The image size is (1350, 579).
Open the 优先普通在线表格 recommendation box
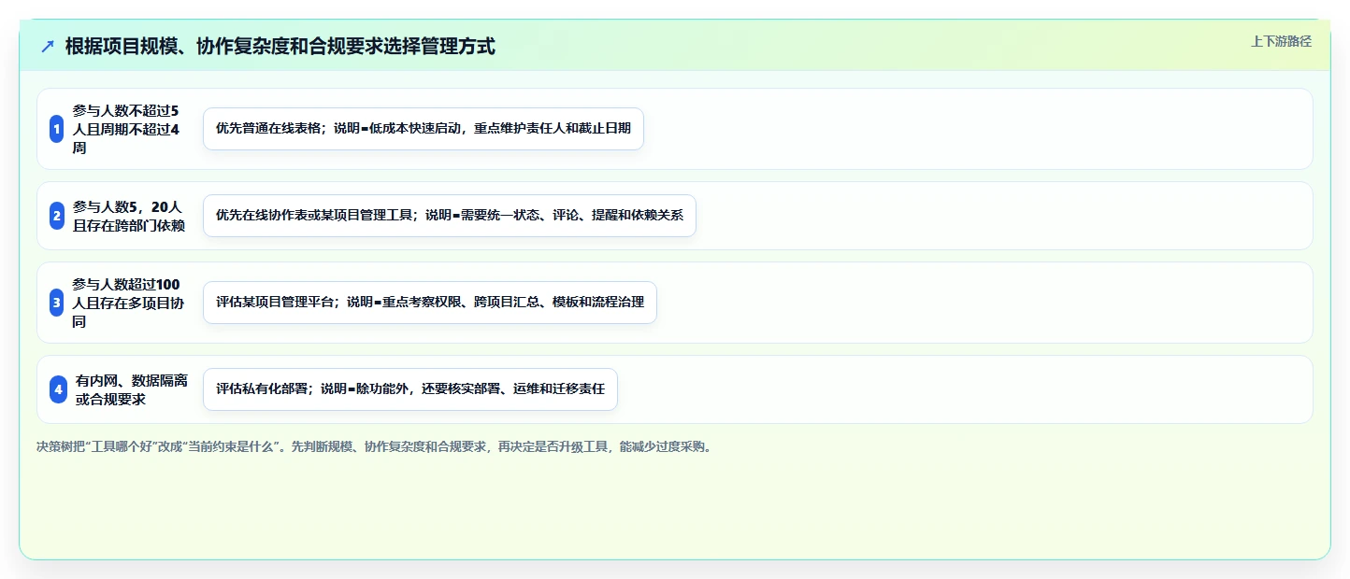tap(424, 129)
